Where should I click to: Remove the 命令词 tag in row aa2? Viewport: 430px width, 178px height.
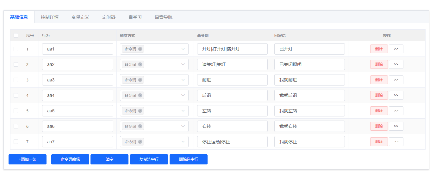pyautogui.click(x=140, y=64)
